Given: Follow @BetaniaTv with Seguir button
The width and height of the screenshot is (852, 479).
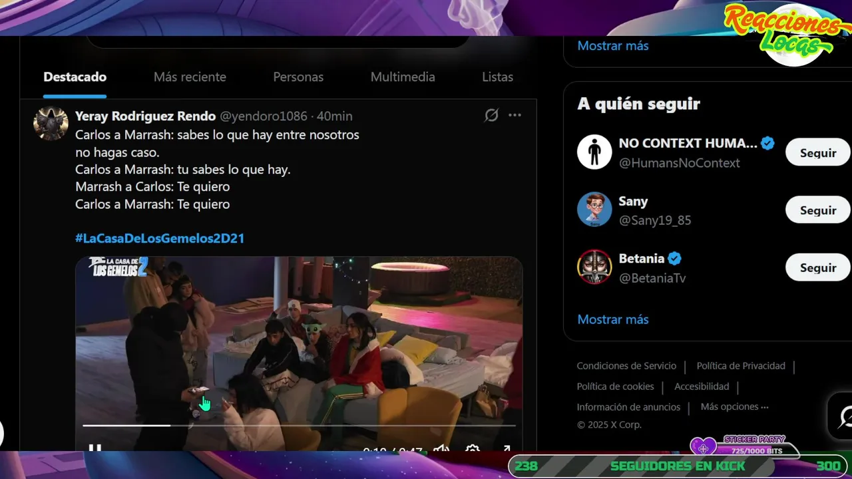Looking at the screenshot, I should [818, 267].
